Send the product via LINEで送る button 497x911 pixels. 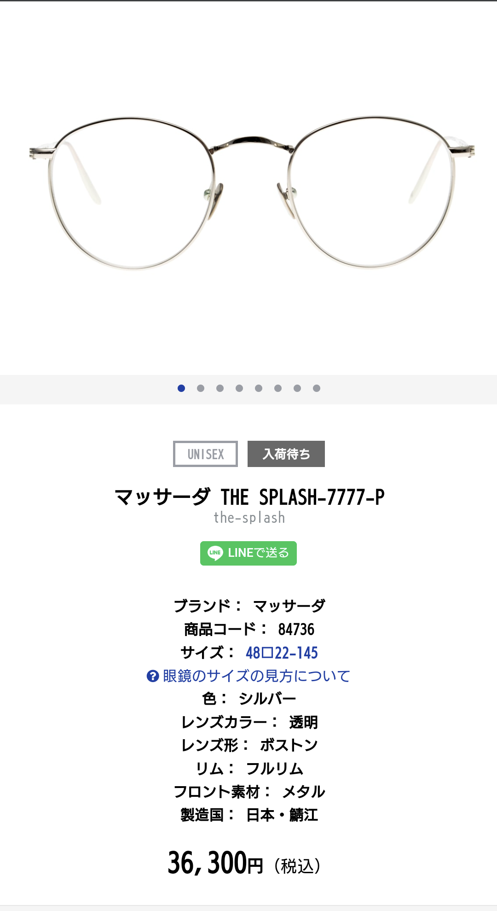click(248, 553)
